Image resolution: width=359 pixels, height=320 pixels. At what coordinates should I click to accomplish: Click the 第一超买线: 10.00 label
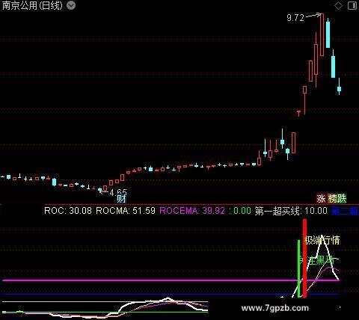[291, 211]
